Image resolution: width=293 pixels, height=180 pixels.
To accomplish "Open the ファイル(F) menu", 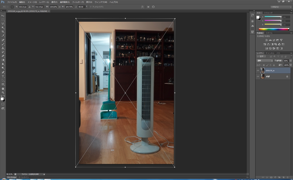I will tap(12, 2).
